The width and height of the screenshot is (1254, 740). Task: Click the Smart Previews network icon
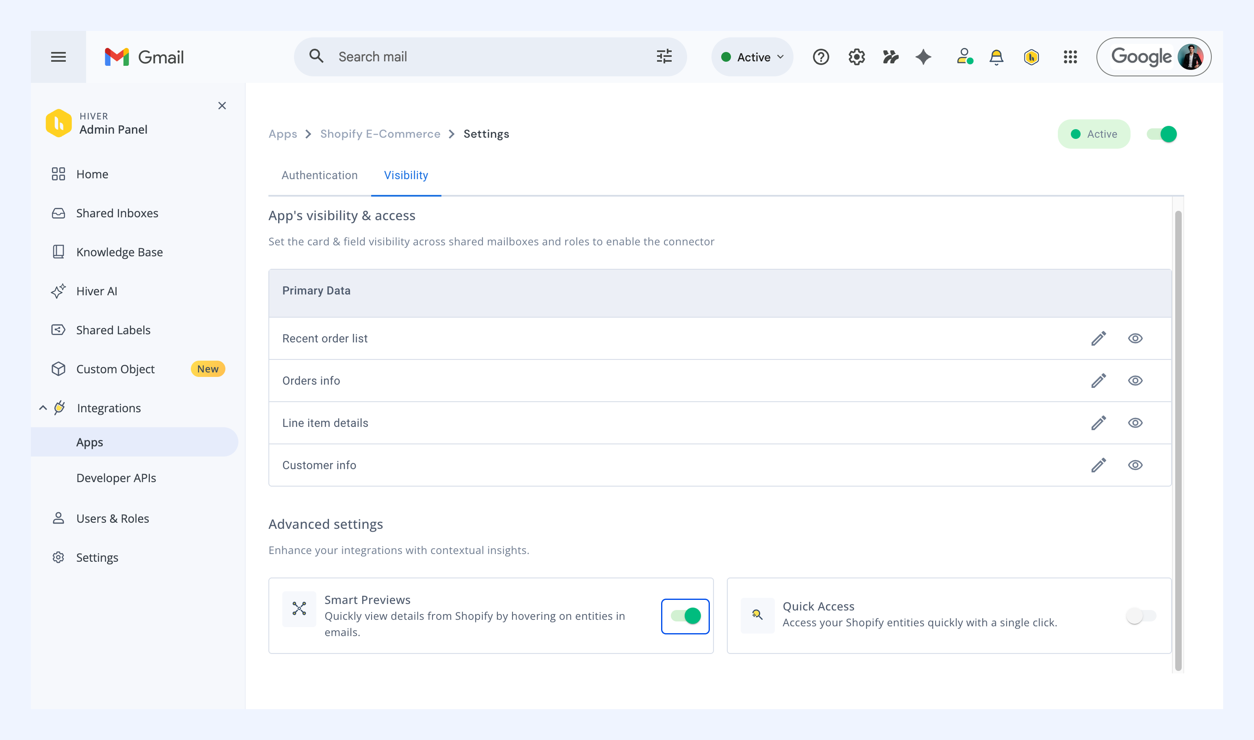pyautogui.click(x=299, y=609)
